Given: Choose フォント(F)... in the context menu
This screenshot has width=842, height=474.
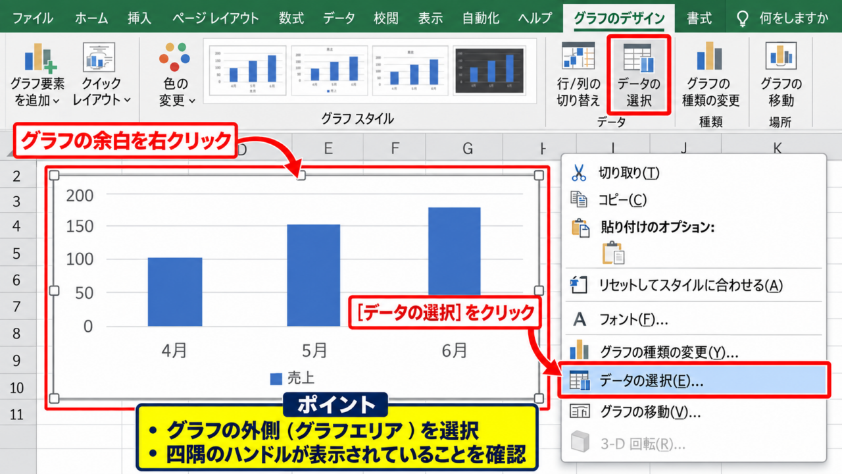Looking at the screenshot, I should click(x=694, y=320).
